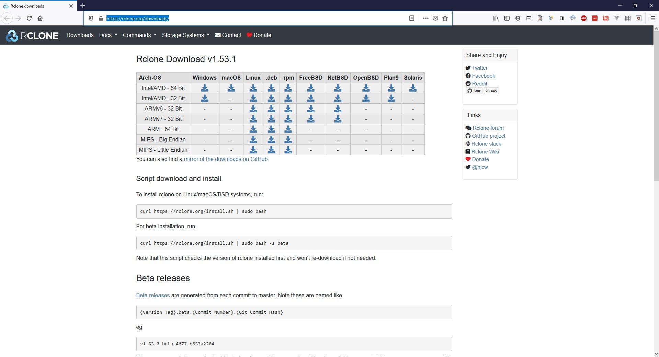Image resolution: width=659 pixels, height=357 pixels.
Task: Download .rpm Intel/AMD 64 Bit package
Action: click(288, 88)
